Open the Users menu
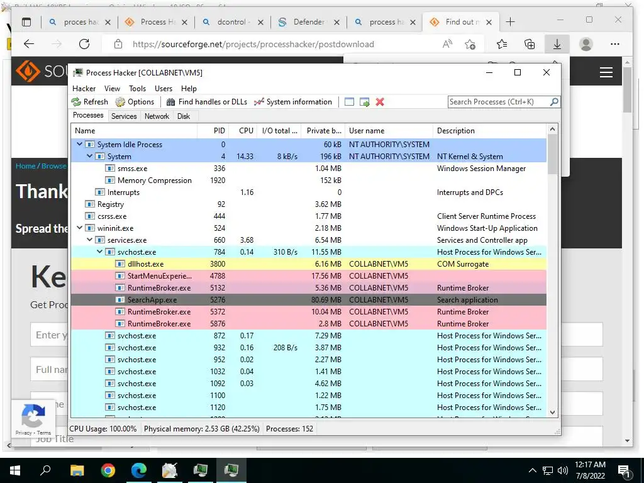Image resolution: width=644 pixels, height=483 pixels. [x=164, y=89]
